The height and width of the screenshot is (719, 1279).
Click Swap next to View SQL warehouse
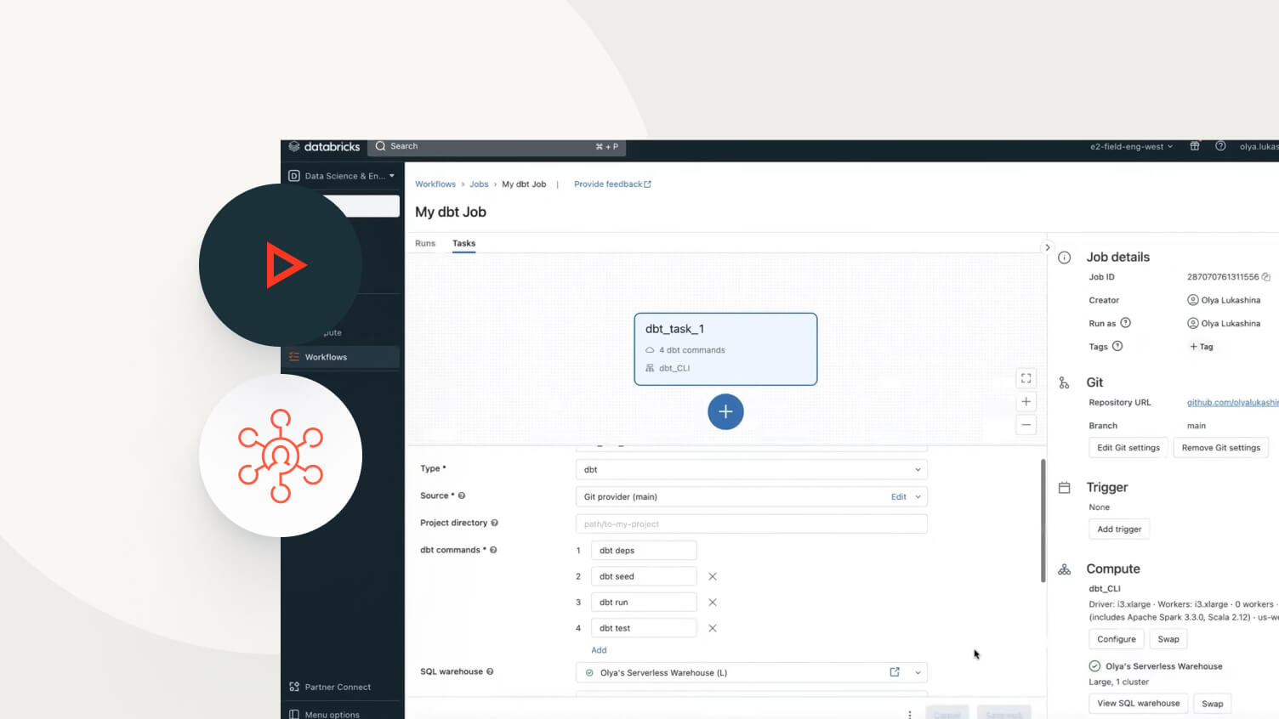coord(1213,704)
